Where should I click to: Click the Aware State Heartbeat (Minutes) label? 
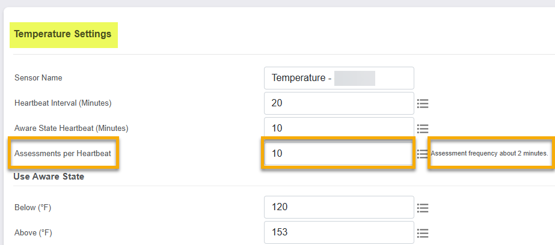click(x=71, y=129)
